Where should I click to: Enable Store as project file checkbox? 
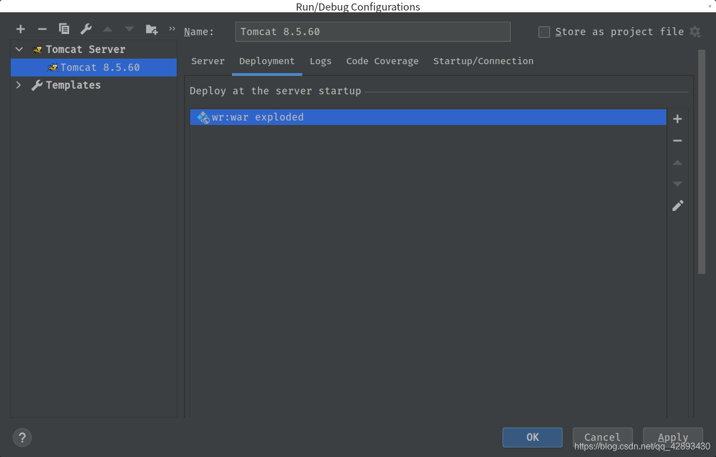[544, 32]
